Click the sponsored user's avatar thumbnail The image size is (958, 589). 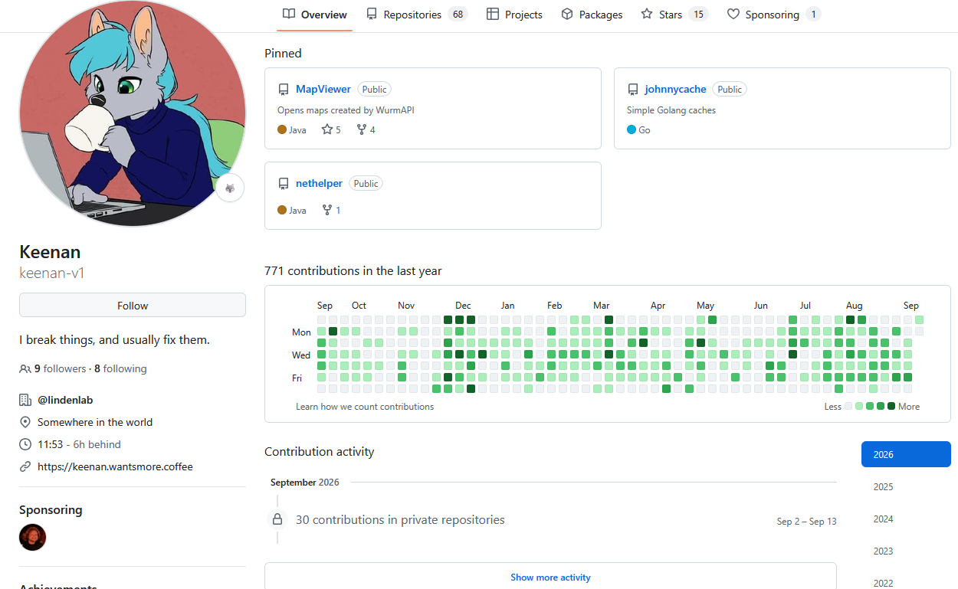33,537
